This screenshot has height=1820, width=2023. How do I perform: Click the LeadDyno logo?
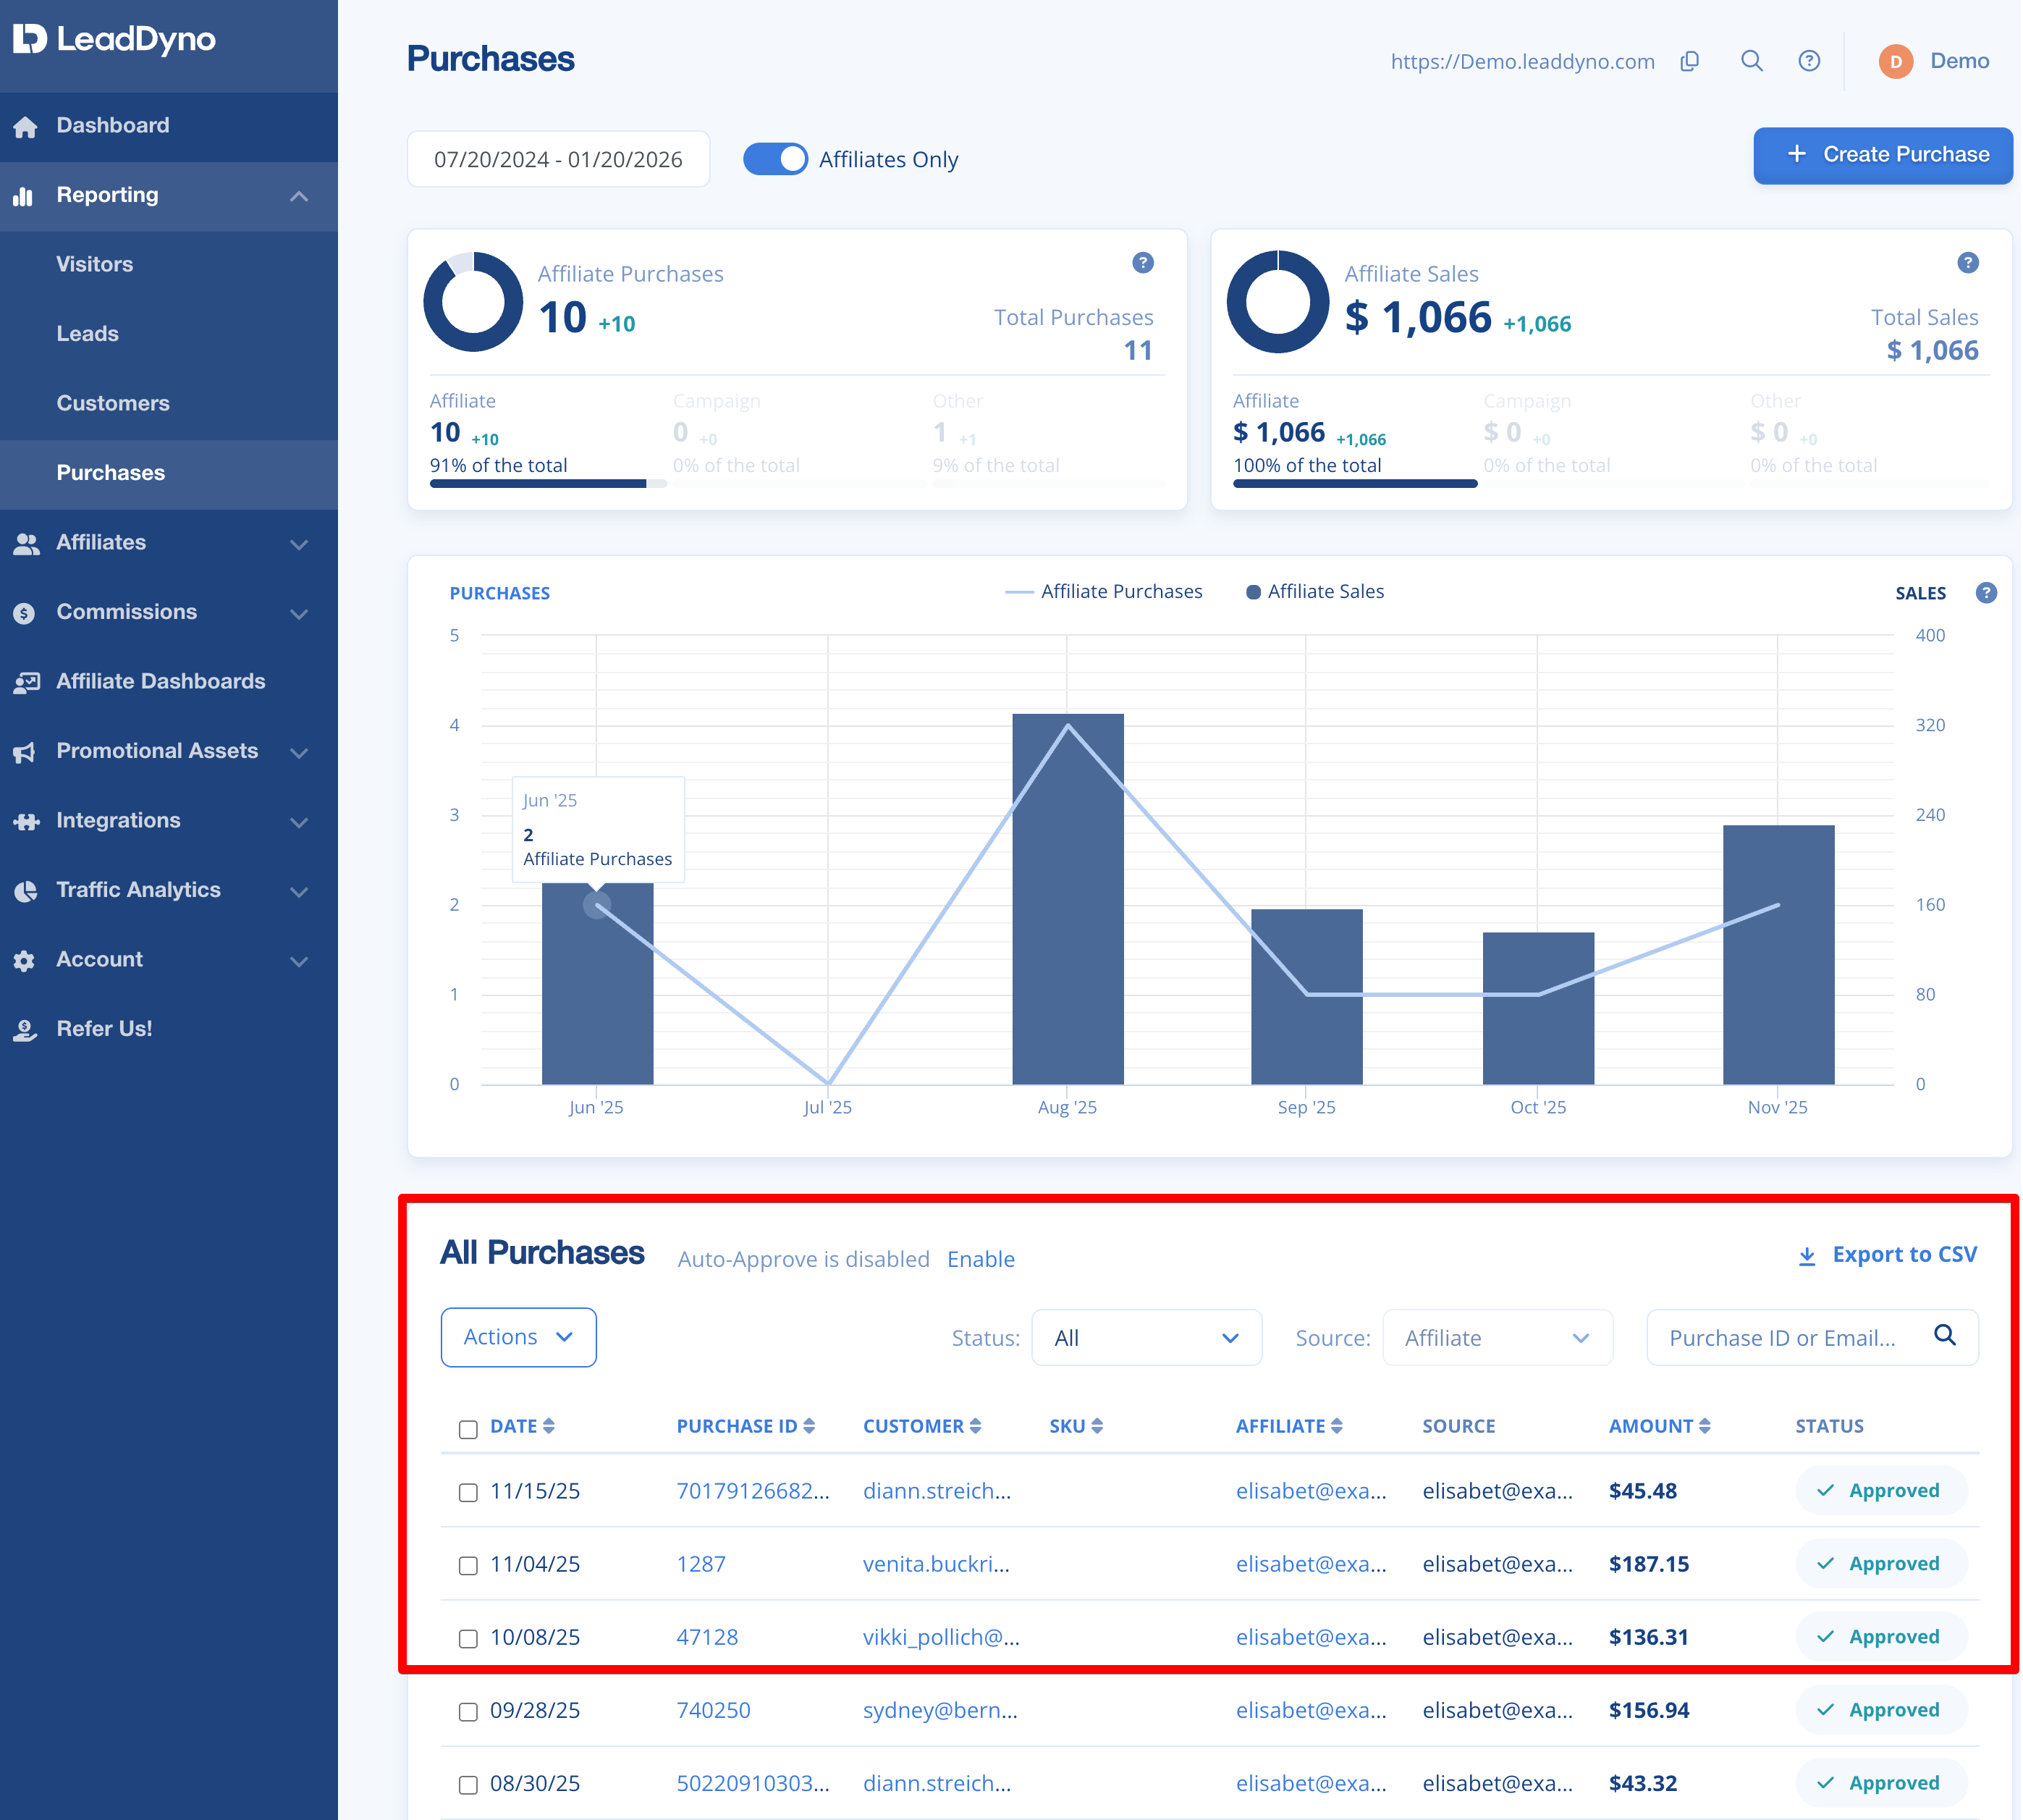114,39
